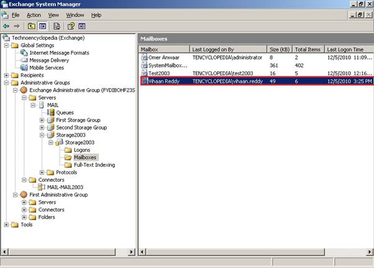Select the MAIL server icon in tree
The width and height of the screenshot is (374, 268).
[x=42, y=105]
